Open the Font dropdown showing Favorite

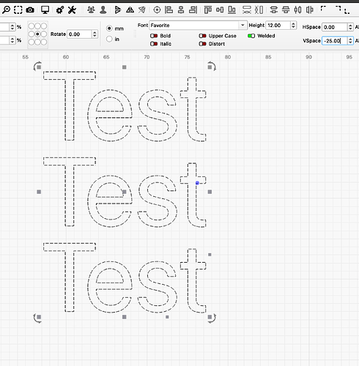click(x=198, y=25)
